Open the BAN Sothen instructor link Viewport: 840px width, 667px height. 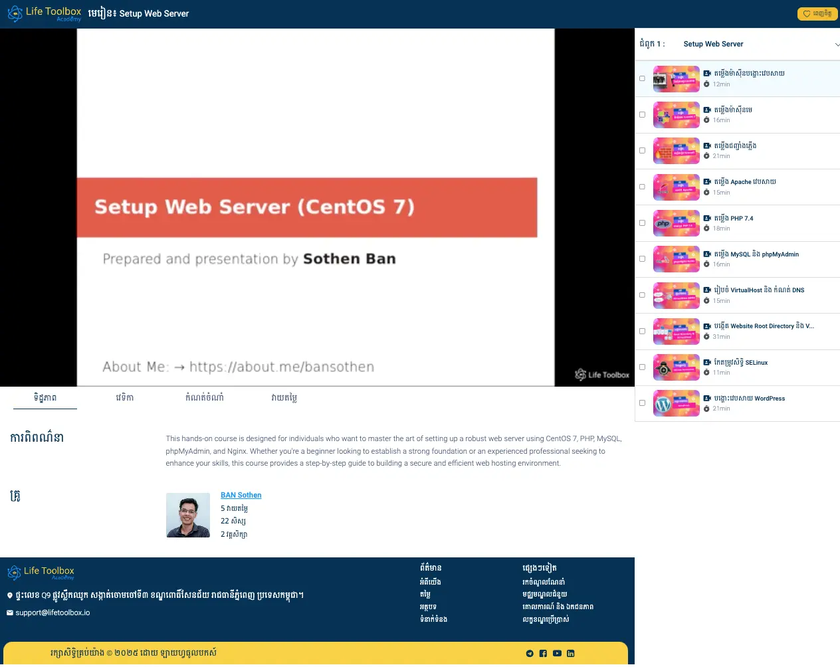point(241,496)
